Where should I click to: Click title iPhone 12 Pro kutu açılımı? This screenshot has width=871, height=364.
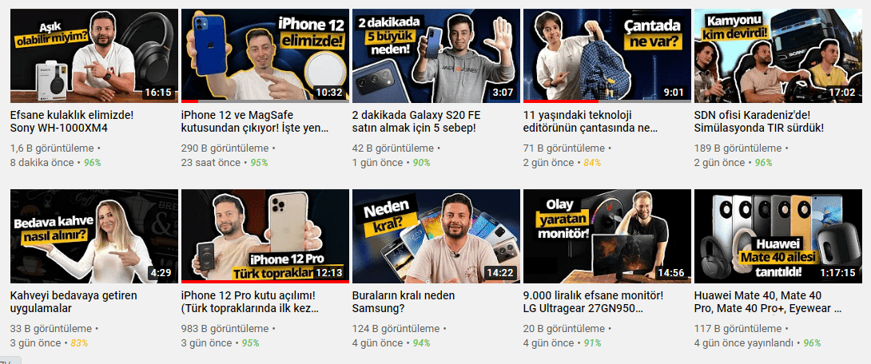[250, 302]
